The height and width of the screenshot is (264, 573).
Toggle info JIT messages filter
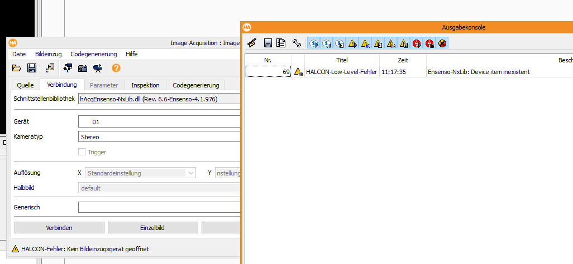(326, 43)
